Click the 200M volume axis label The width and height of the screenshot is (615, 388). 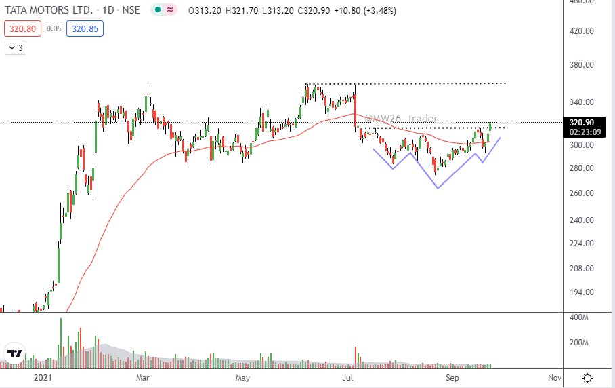pyautogui.click(x=579, y=343)
